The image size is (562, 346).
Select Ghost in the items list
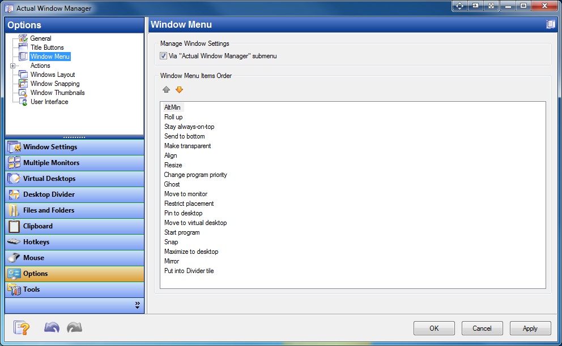172,184
